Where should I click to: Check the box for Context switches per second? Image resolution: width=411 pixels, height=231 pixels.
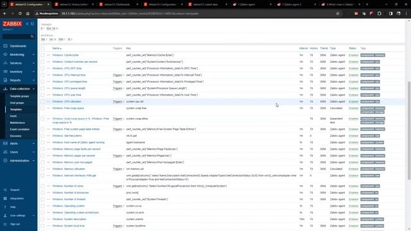point(43,62)
